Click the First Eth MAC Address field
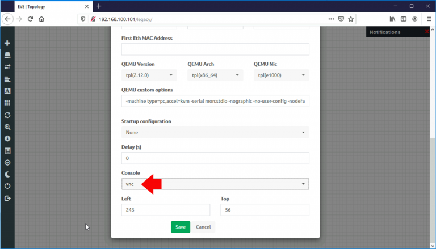Screen dimensions: 436x249 click(215, 49)
